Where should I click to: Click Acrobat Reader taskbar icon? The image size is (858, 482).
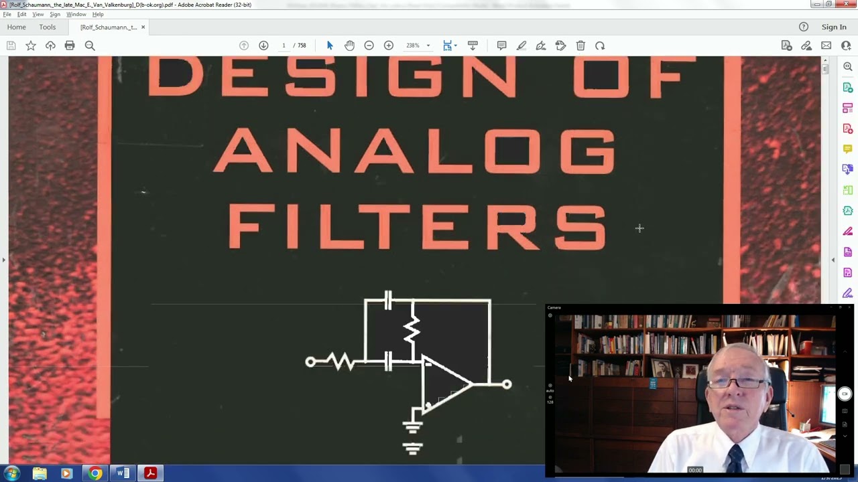point(150,474)
